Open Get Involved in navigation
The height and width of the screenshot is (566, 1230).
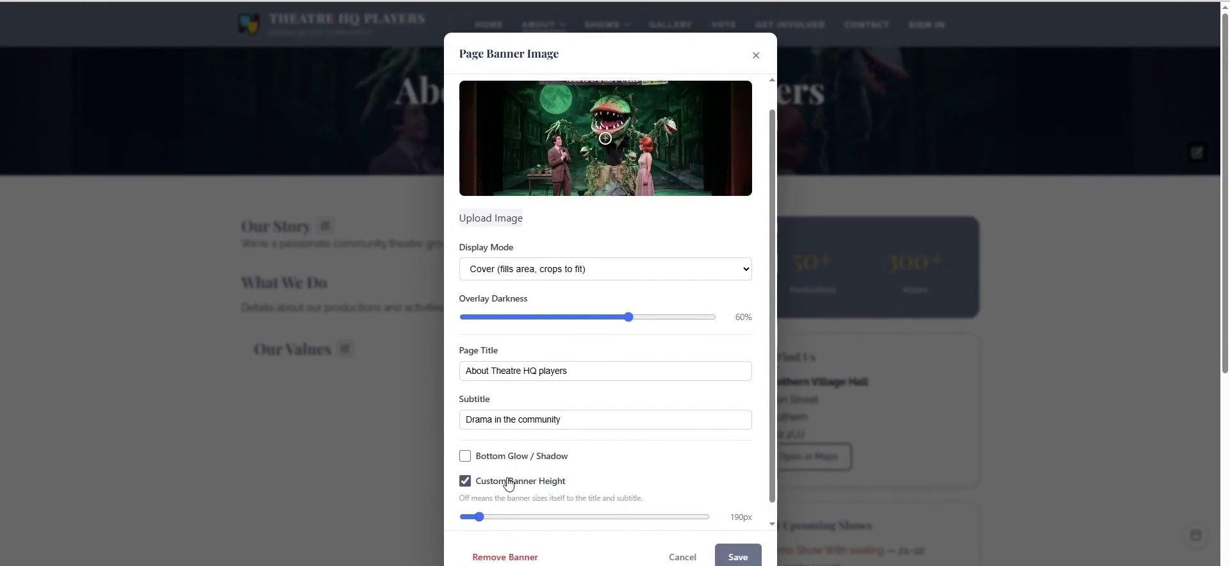(790, 25)
